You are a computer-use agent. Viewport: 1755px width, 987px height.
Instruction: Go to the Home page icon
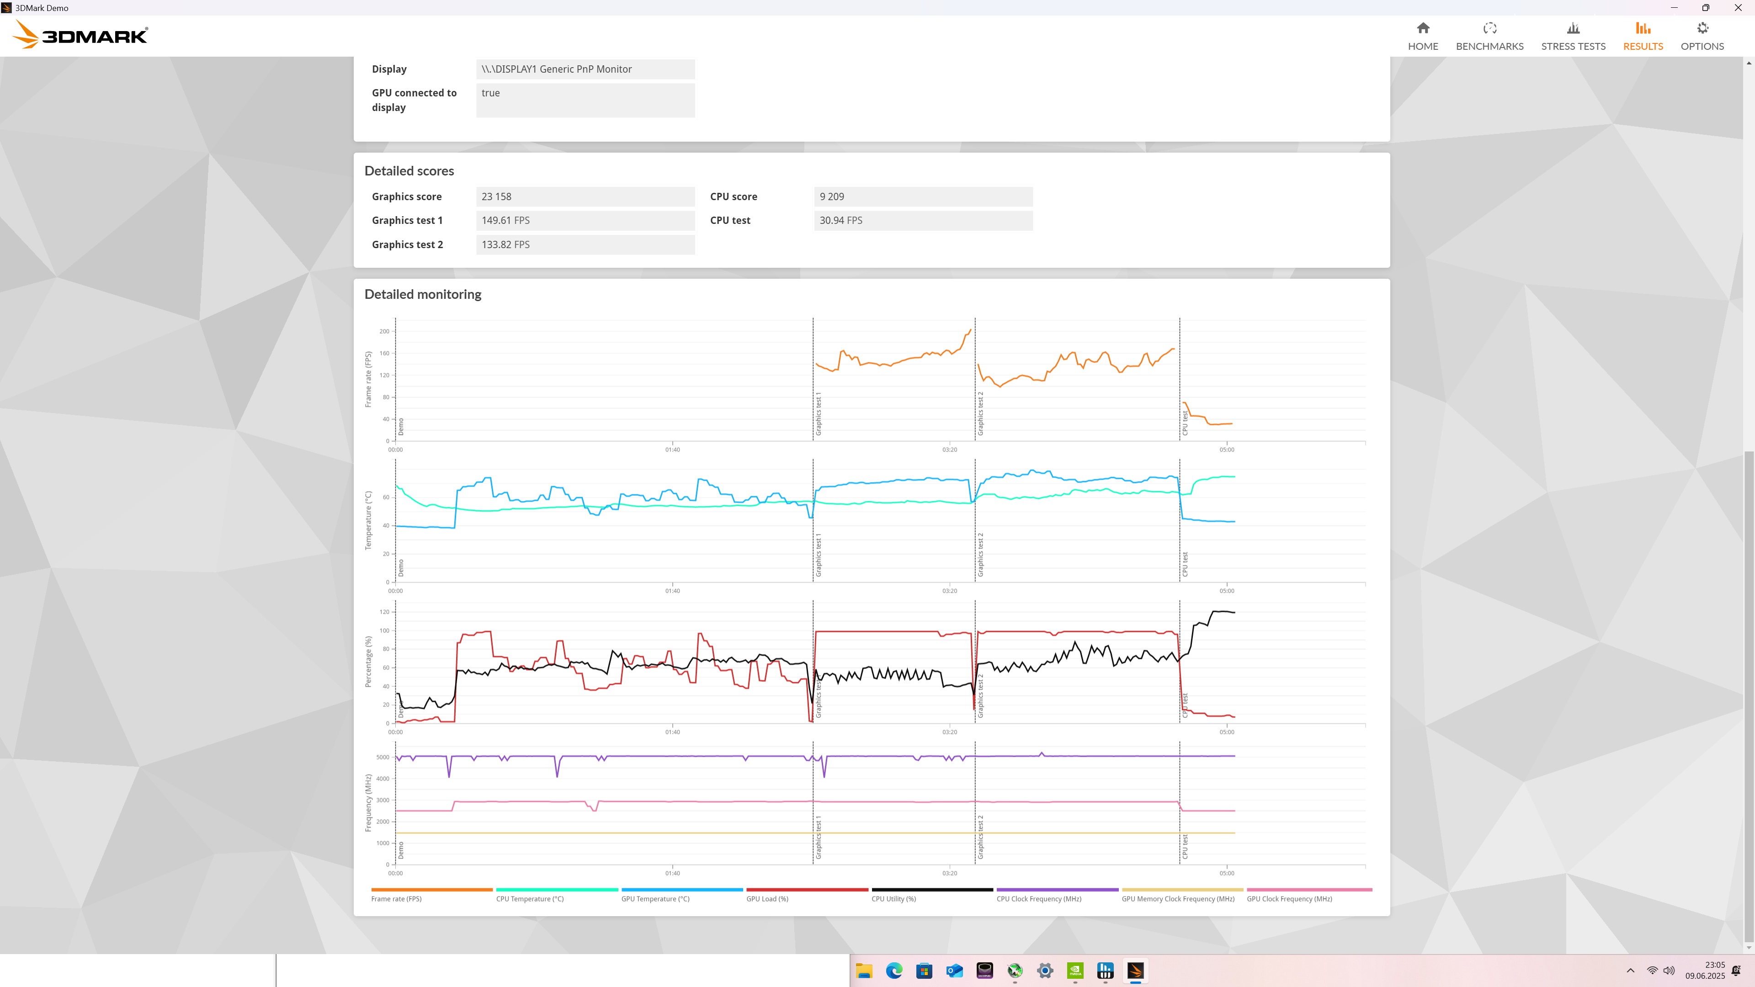(x=1423, y=29)
